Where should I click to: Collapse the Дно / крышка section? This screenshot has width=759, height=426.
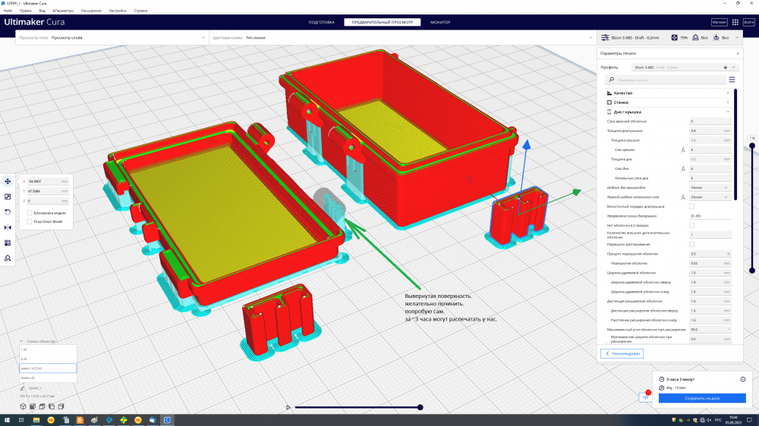[x=668, y=111]
